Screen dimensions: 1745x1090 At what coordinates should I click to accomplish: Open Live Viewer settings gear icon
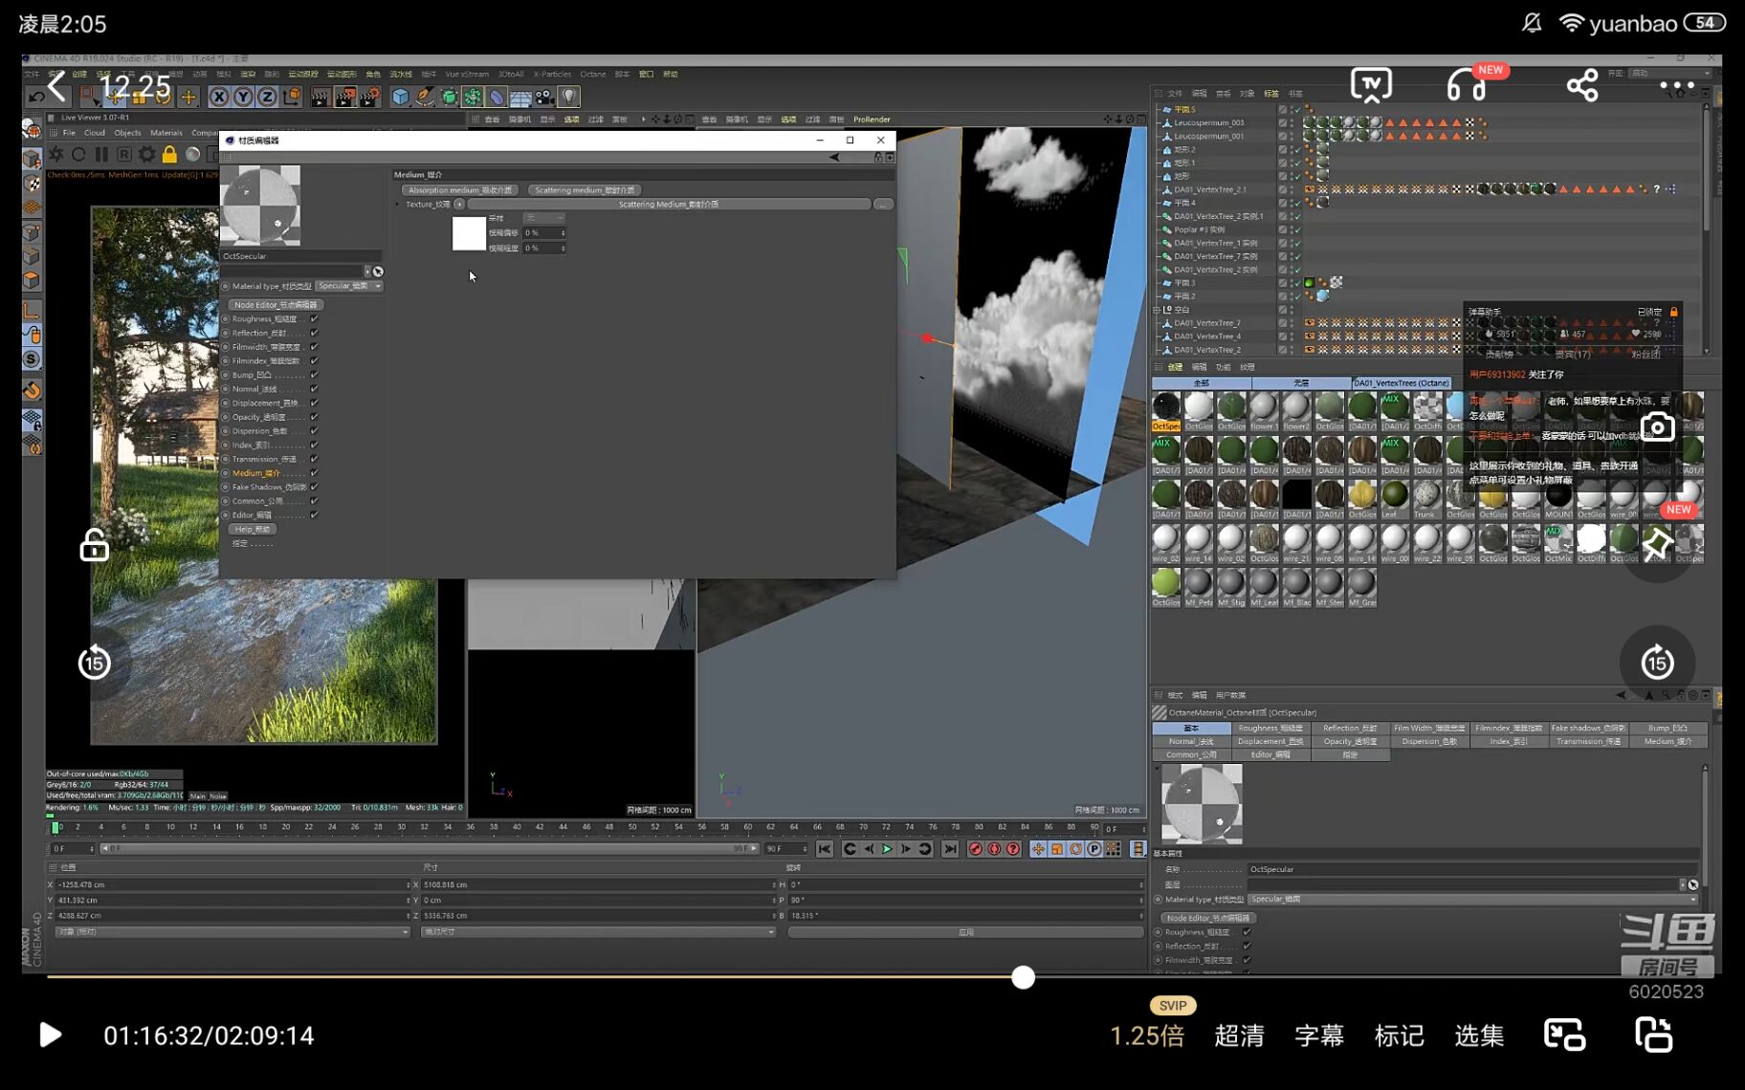(x=146, y=154)
